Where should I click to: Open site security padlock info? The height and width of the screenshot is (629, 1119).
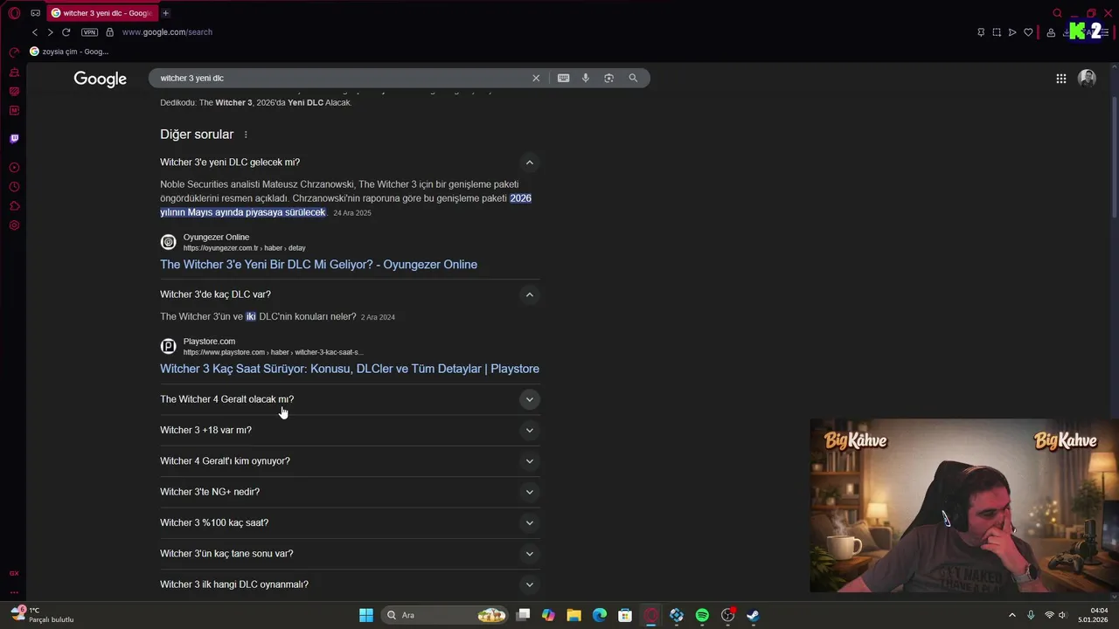109,32
